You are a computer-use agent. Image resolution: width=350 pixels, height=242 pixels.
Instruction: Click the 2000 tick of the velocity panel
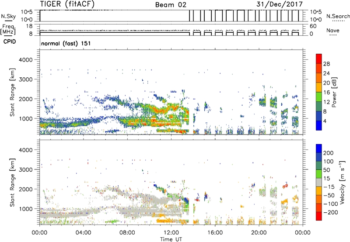point(26,189)
